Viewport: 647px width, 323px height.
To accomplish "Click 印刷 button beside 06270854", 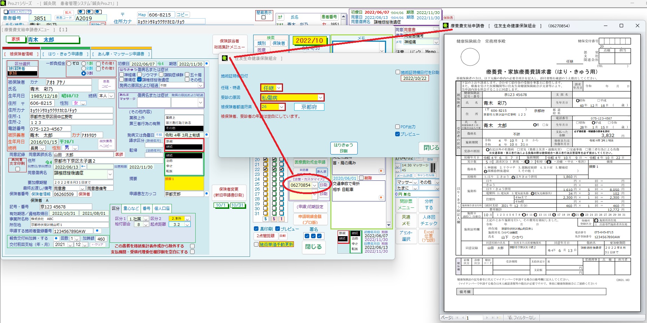I will pyautogui.click(x=324, y=185).
